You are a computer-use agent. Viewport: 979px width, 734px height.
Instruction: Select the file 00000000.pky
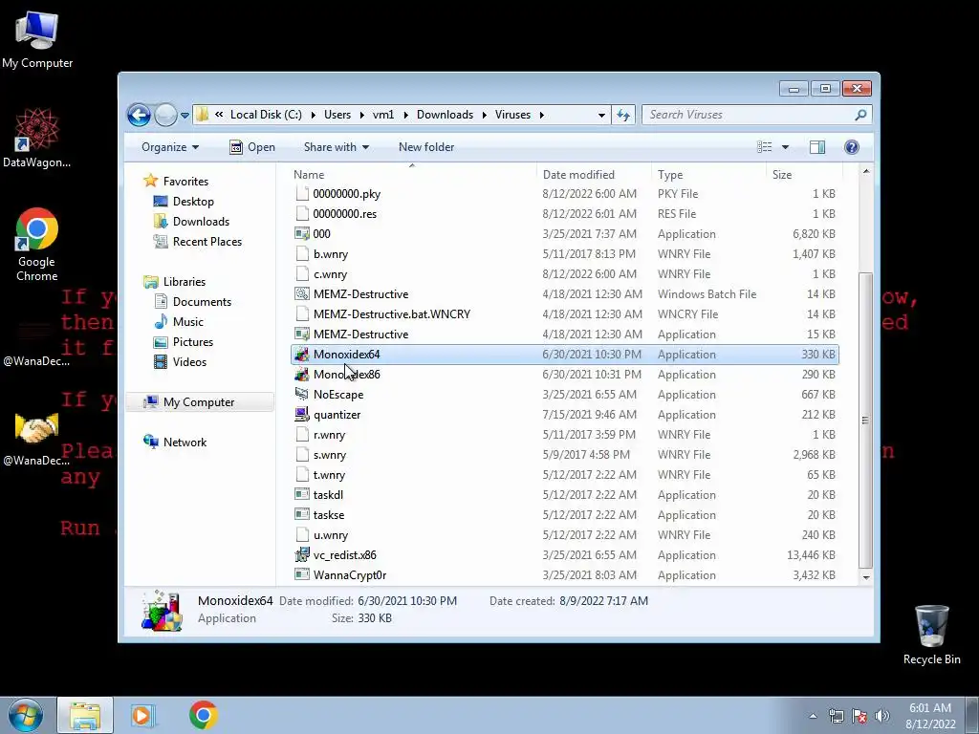click(x=346, y=194)
